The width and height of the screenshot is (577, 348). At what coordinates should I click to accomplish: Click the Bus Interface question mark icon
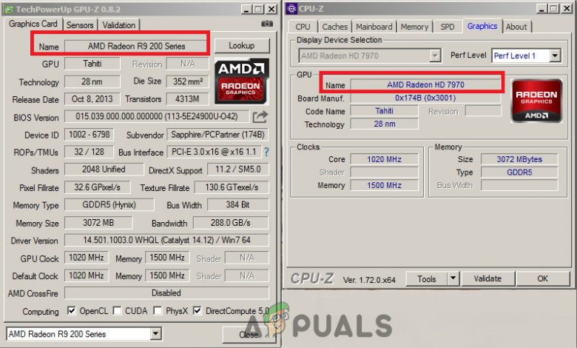point(266,152)
